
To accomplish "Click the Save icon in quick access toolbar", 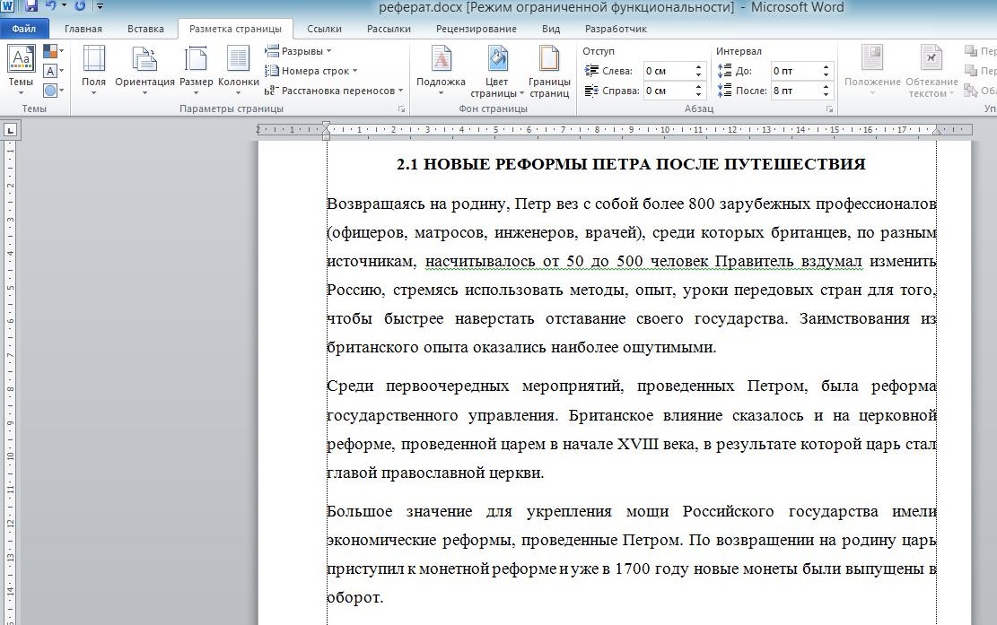I will coord(31,6).
